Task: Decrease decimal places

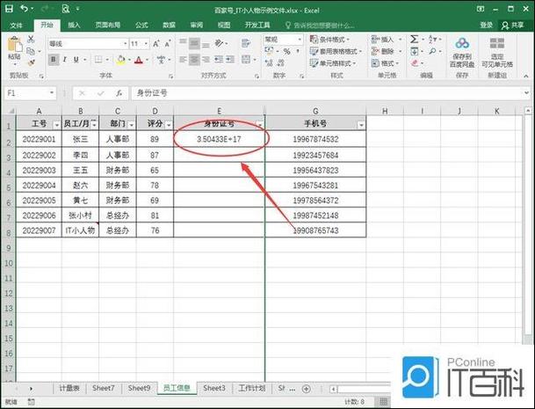Action: (281, 62)
